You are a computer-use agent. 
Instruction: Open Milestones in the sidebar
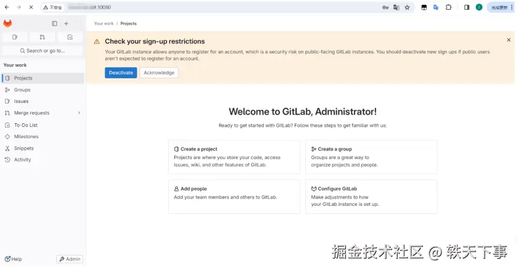[43, 137]
